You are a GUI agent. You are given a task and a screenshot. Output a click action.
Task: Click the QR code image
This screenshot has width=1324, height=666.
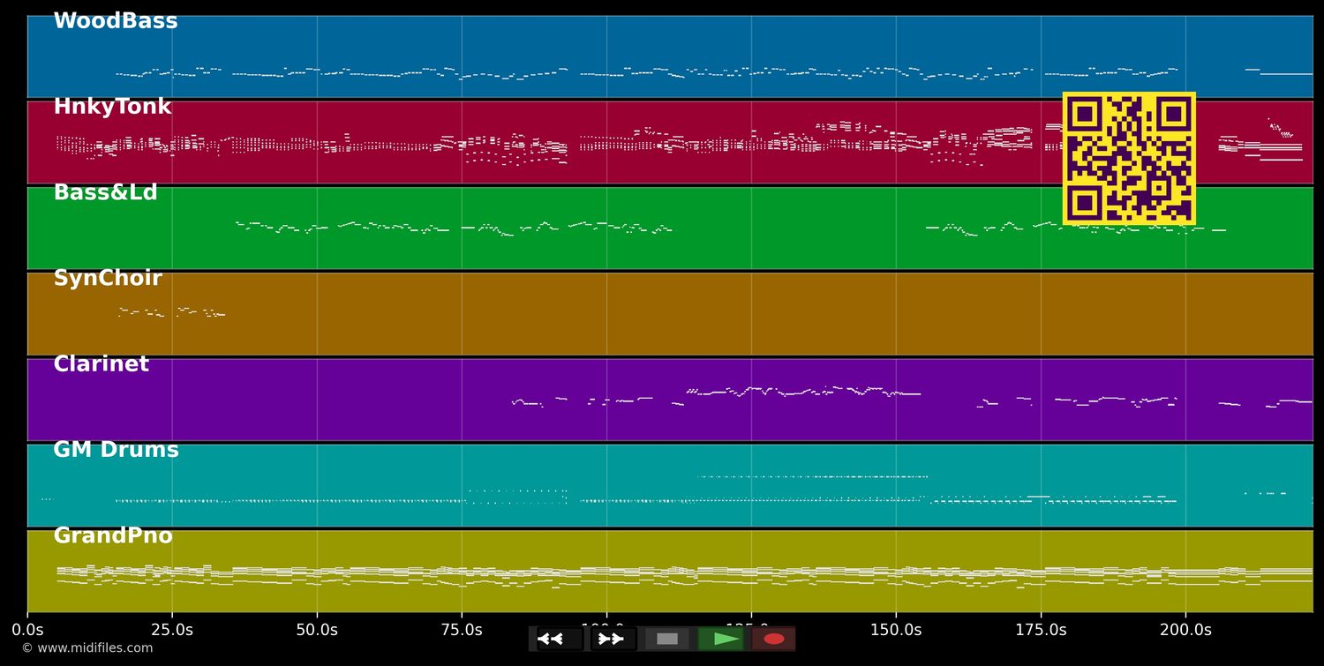tap(1129, 159)
